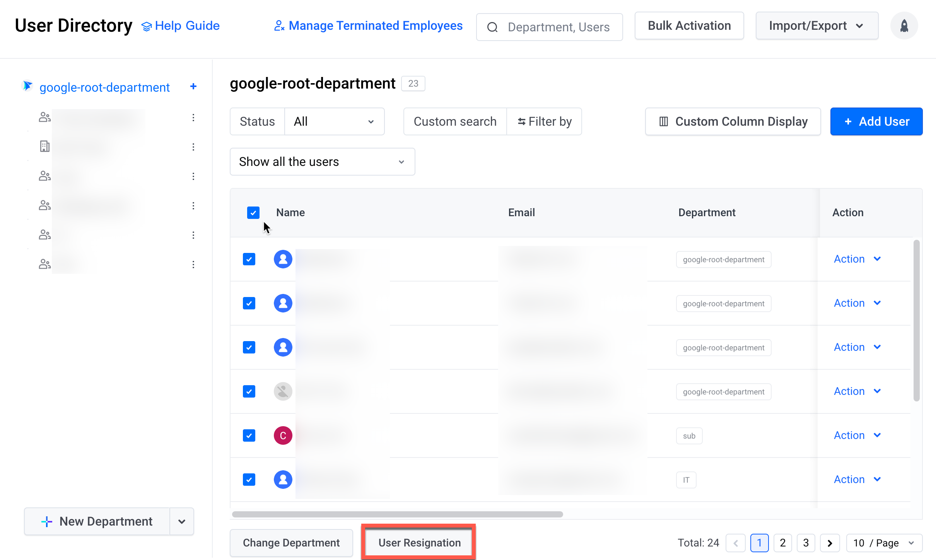Uncheck checkbox of the disabled-avatar row

tap(249, 391)
